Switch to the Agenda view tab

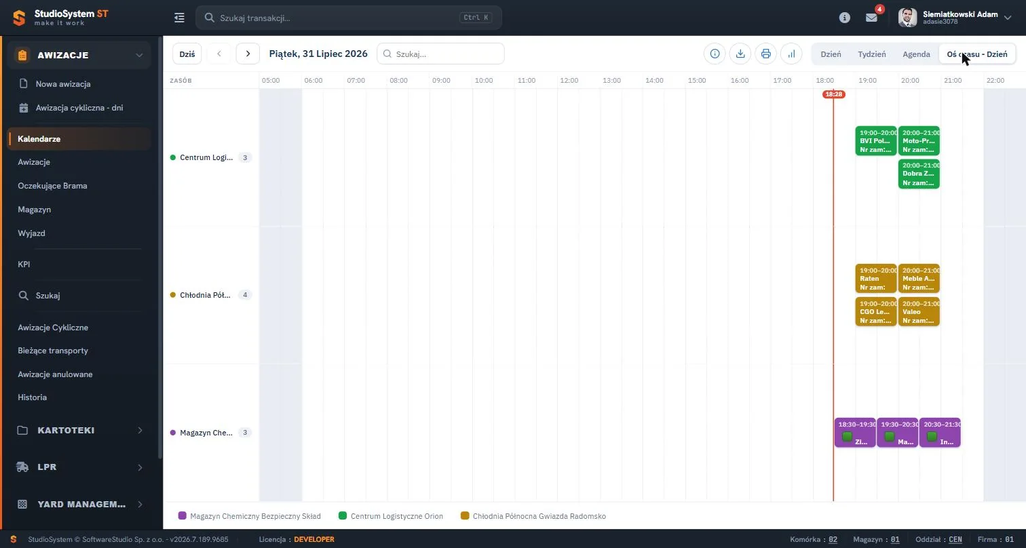click(916, 54)
